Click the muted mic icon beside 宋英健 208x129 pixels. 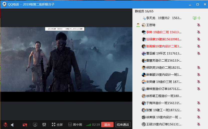point(198,82)
